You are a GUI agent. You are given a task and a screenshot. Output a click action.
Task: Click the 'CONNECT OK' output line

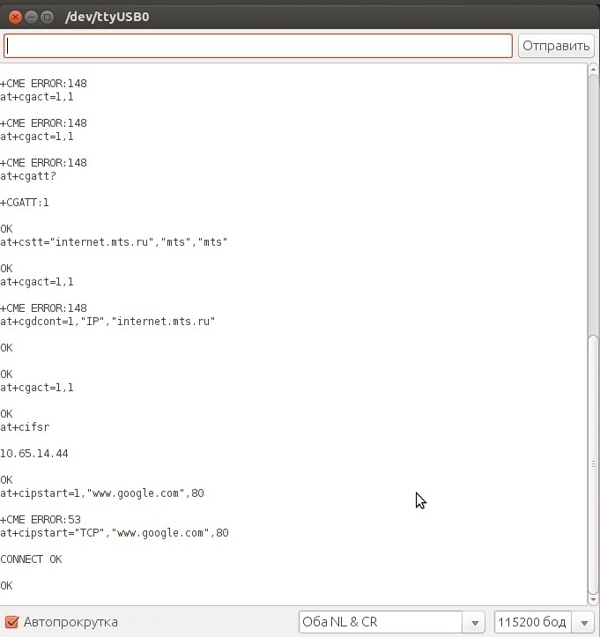[32, 559]
